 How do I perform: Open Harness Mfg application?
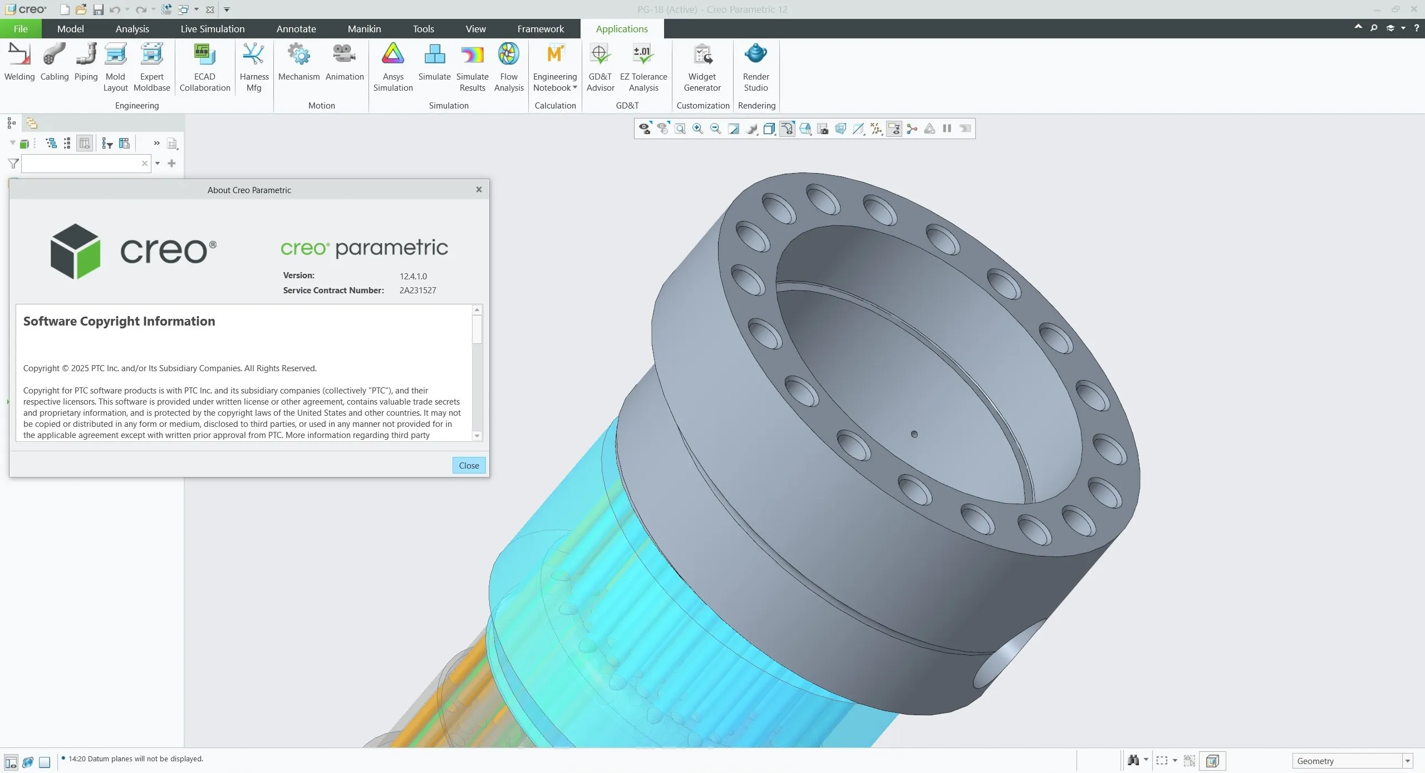254,67
